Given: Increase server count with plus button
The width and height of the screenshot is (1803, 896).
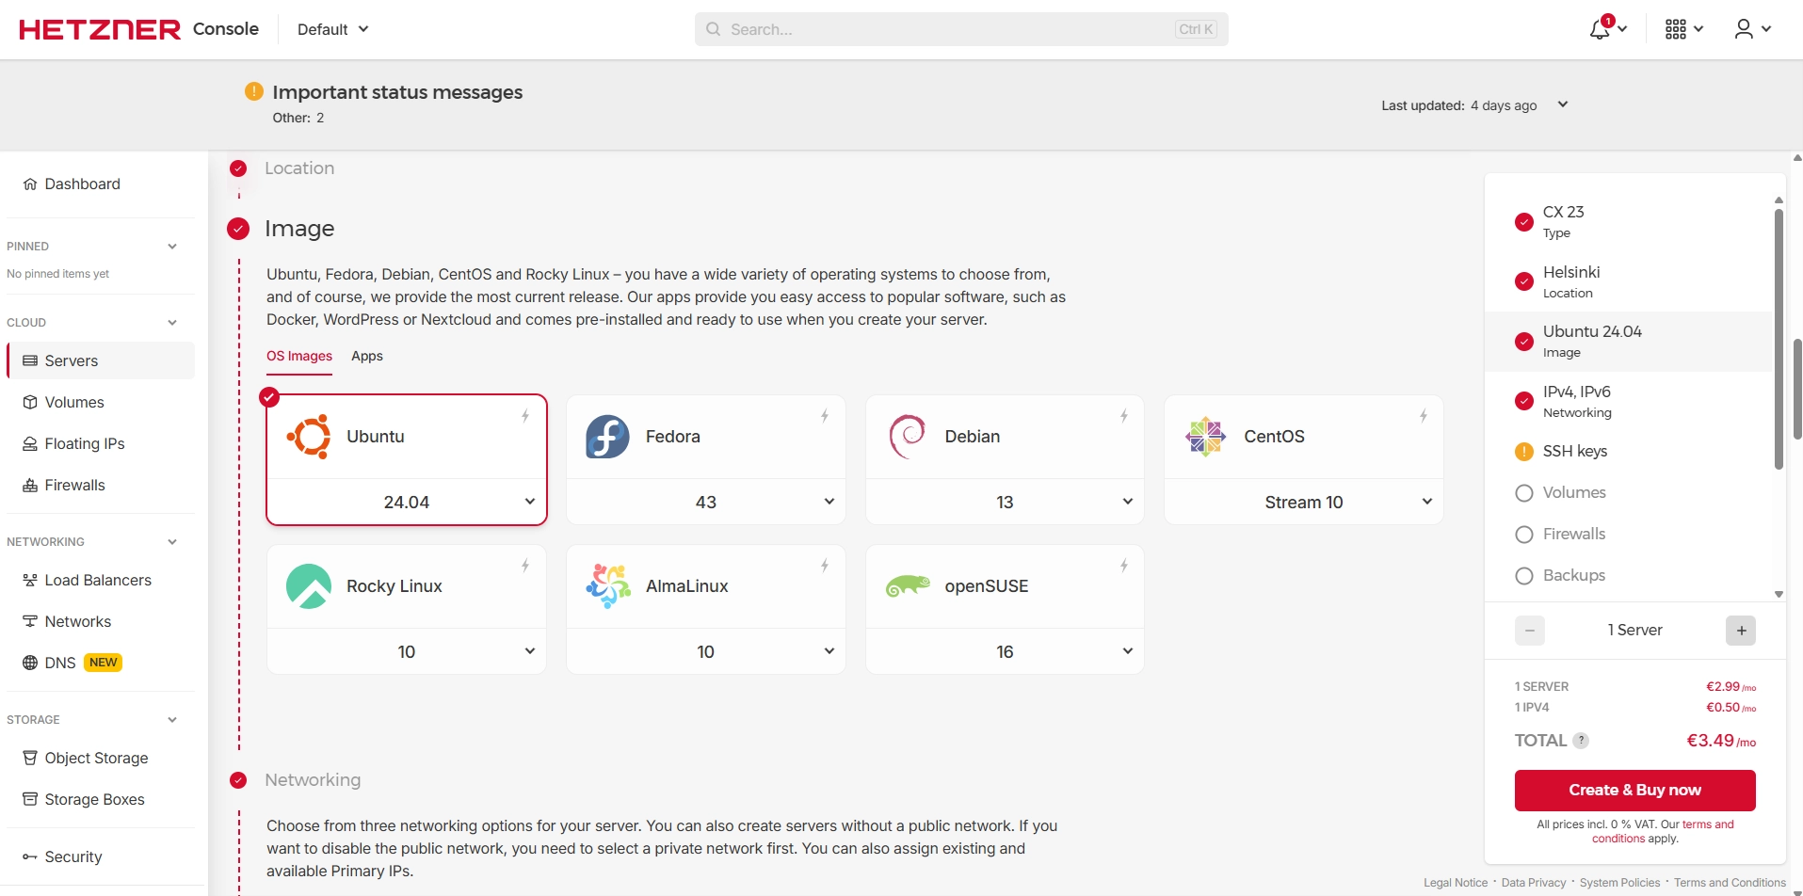Looking at the screenshot, I should point(1741,631).
